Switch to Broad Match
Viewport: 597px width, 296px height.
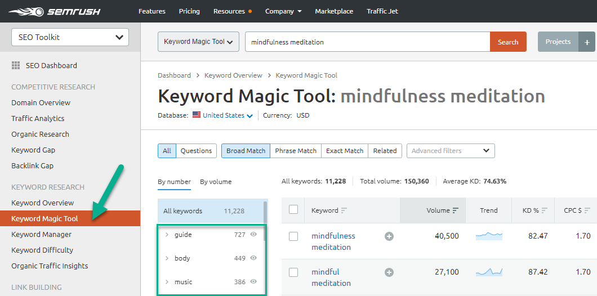point(246,151)
